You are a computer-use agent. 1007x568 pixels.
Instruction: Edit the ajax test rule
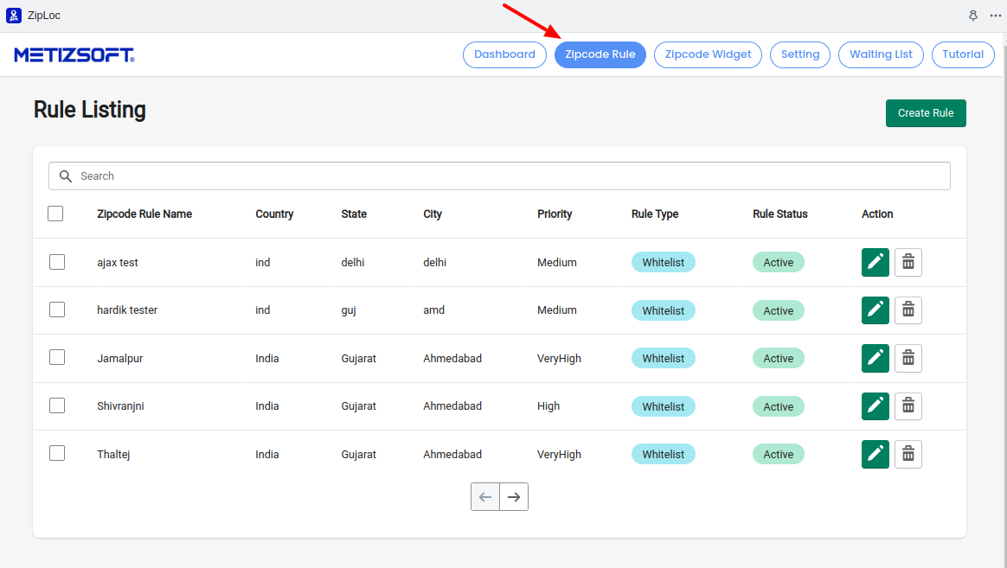coord(875,262)
